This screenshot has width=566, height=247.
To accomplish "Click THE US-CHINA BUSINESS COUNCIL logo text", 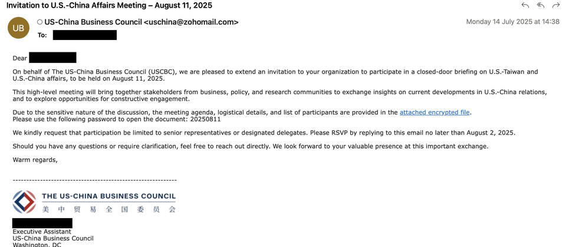I will point(108,197).
